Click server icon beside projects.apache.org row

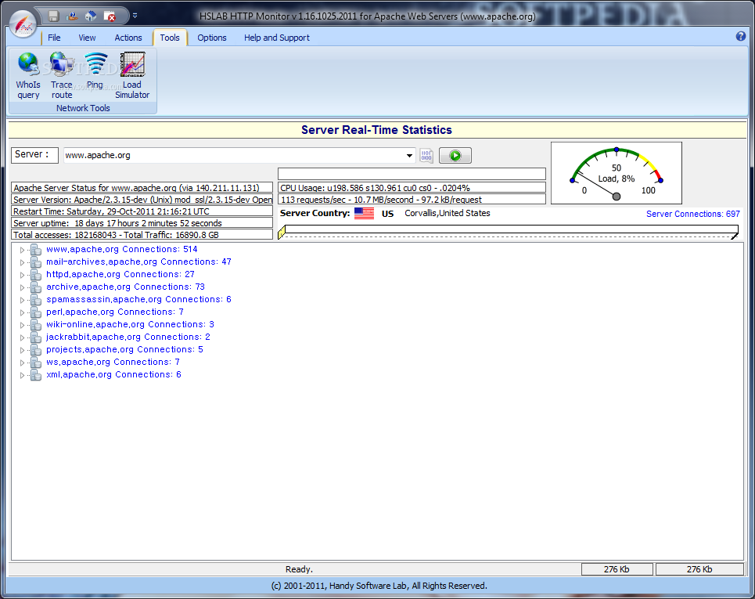36,350
